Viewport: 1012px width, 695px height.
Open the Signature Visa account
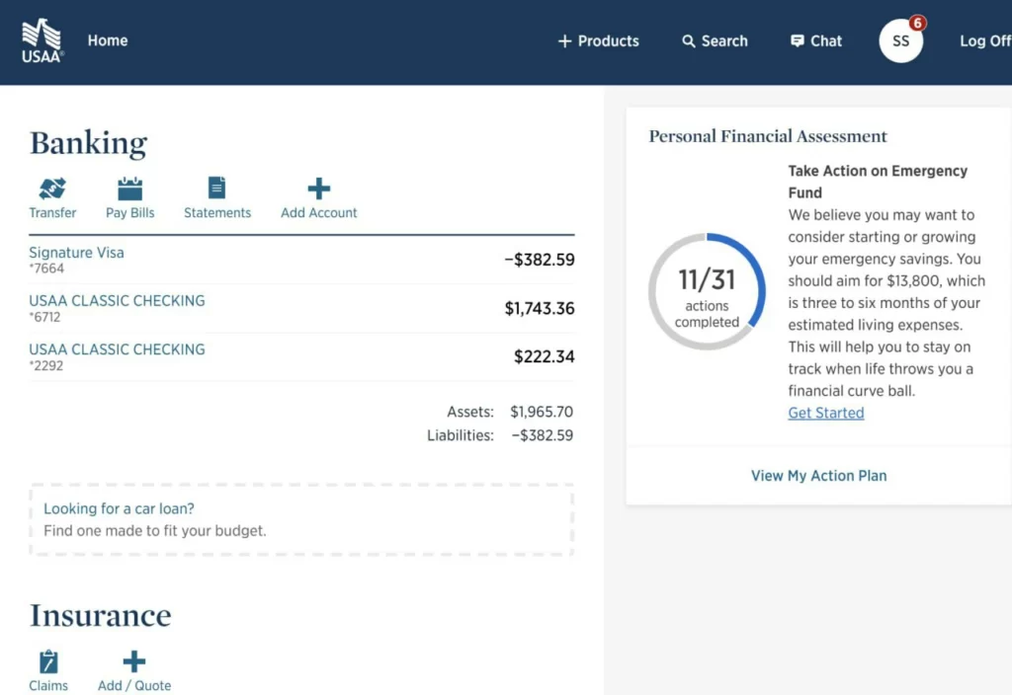point(76,253)
